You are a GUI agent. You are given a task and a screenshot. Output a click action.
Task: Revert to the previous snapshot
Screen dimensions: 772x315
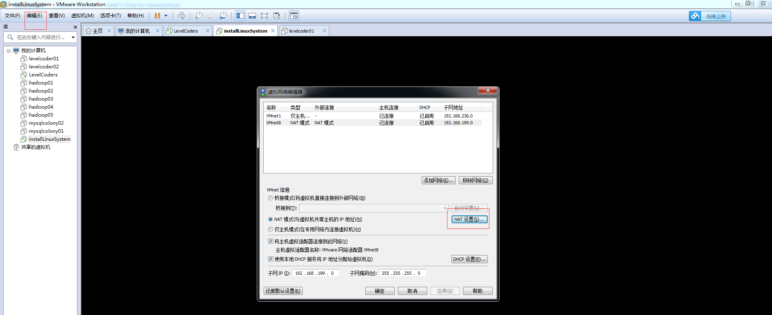point(211,16)
